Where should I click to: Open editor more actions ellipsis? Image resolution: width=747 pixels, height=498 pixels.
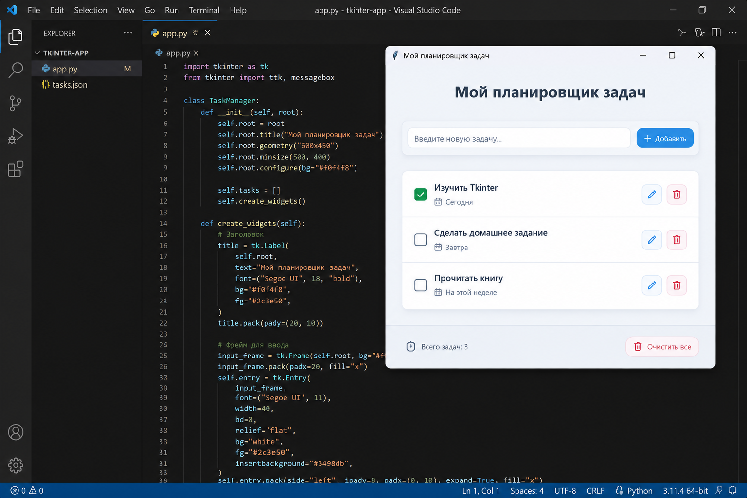click(732, 33)
